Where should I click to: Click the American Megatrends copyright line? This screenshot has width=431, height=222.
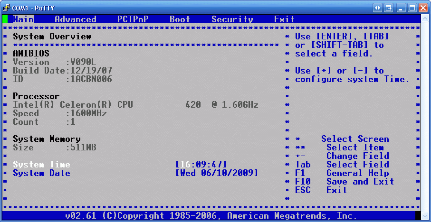(x=211, y=216)
